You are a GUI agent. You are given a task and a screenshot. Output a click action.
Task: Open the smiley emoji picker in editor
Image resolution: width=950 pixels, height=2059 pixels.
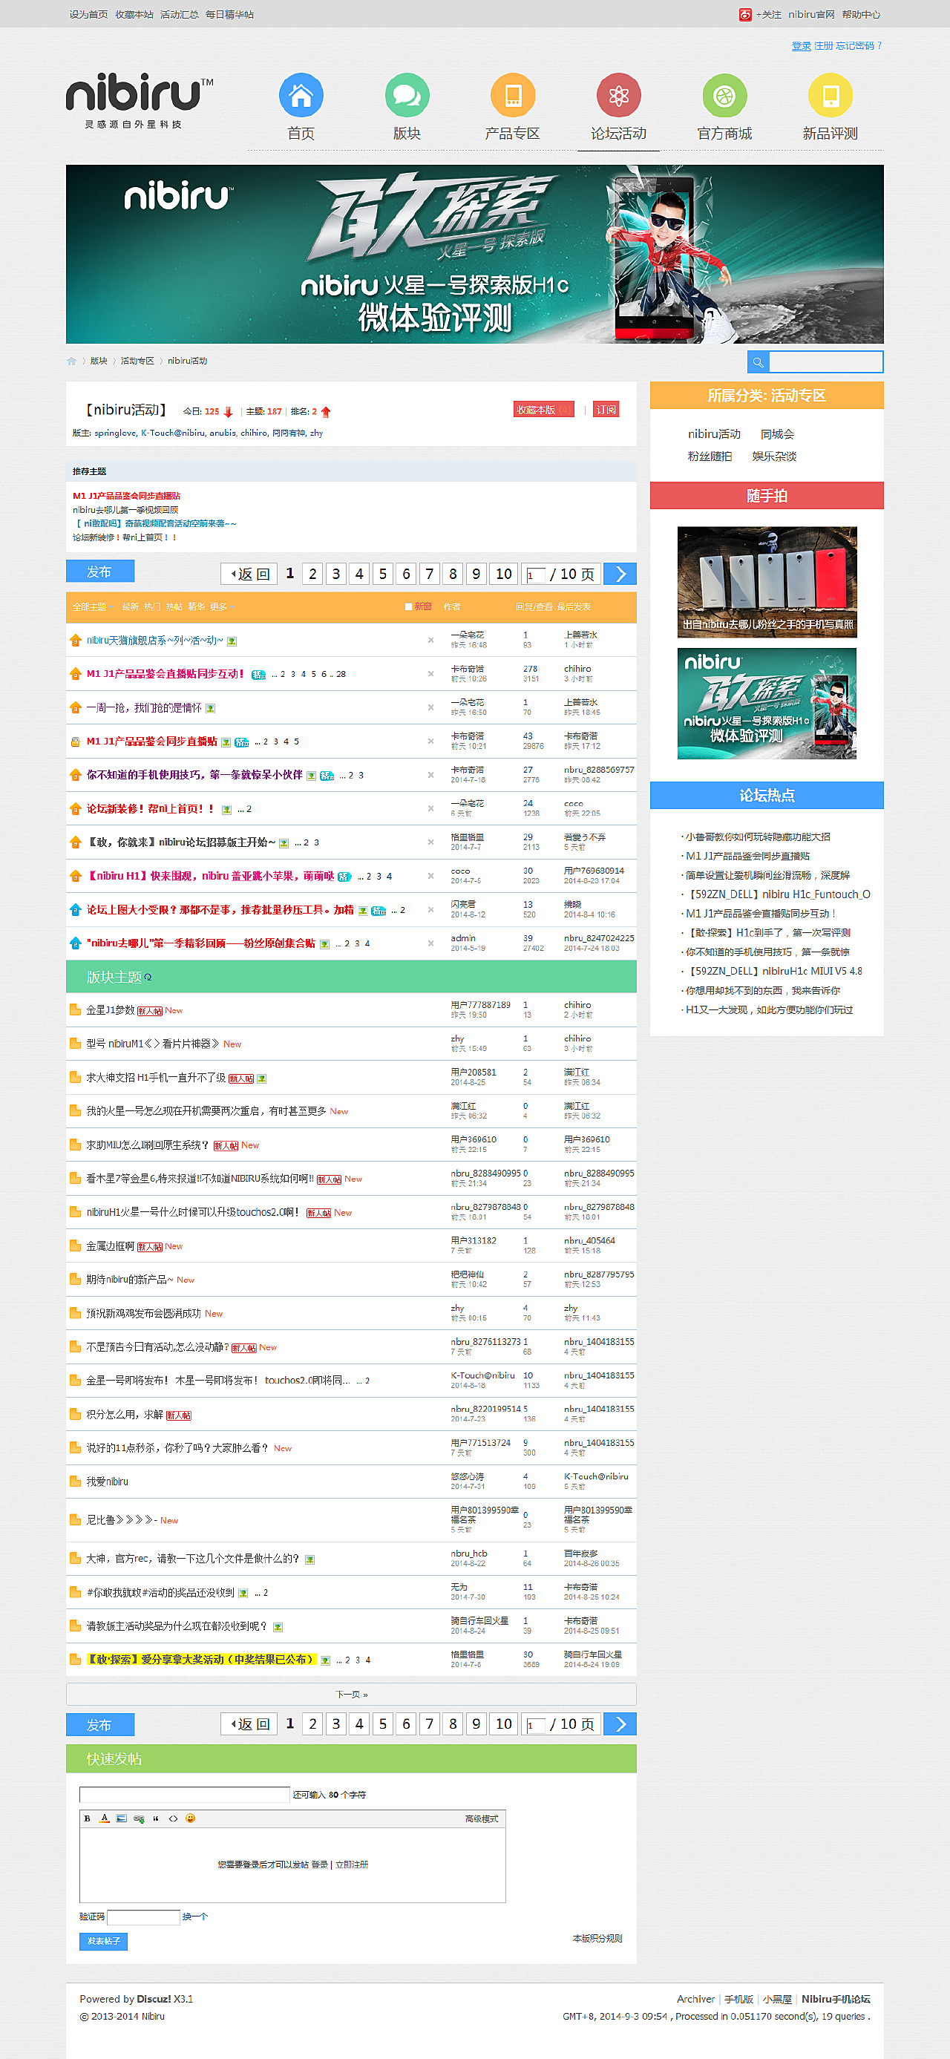pos(190,1819)
